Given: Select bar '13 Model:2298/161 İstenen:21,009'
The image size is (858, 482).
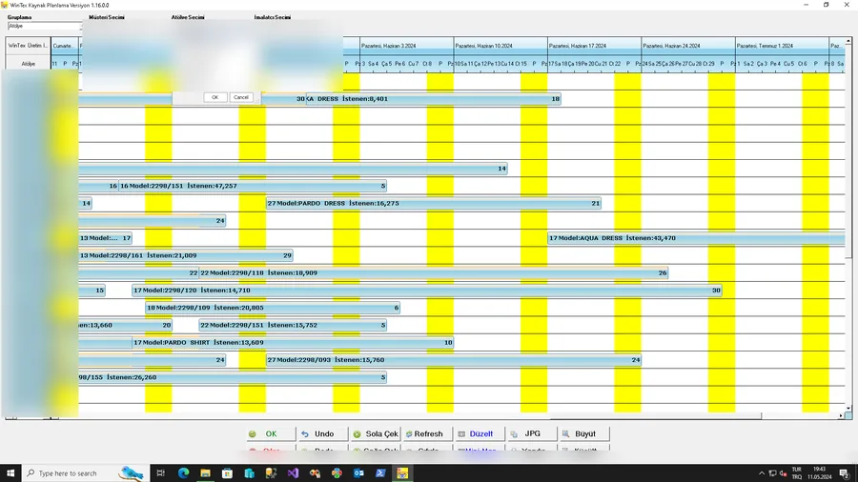Looking at the screenshot, I should (186, 255).
